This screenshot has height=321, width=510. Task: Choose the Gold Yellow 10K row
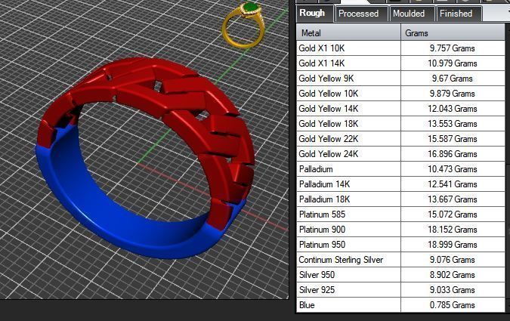point(400,94)
